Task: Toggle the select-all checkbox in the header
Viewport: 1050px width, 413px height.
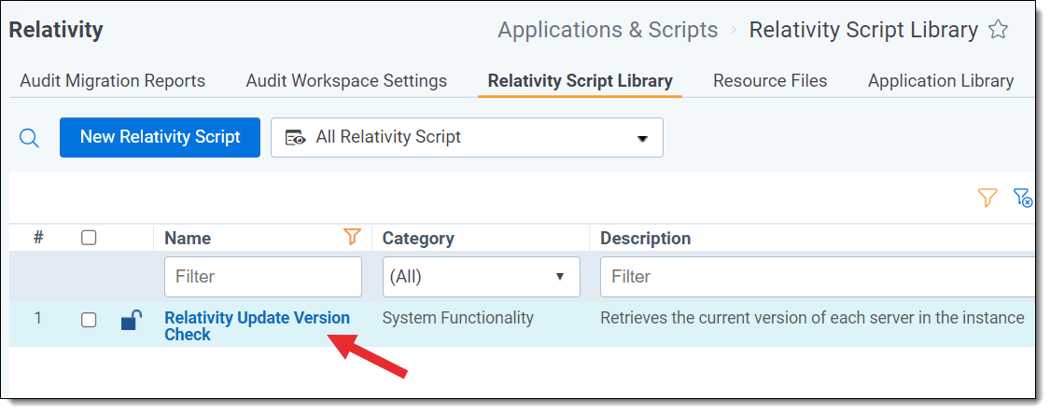Action: pos(89,238)
